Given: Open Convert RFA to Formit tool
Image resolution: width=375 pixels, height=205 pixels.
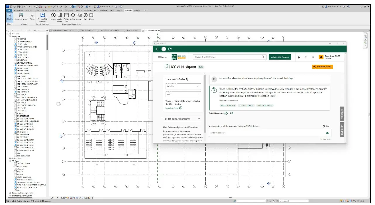Looking at the screenshot, I should point(43,17).
